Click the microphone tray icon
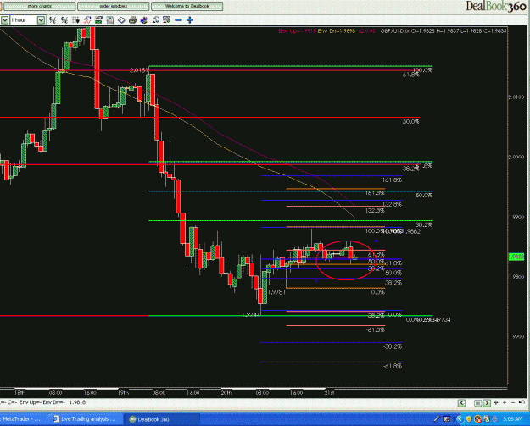Image resolution: width=530 pixels, height=426 pixels. [437, 419]
